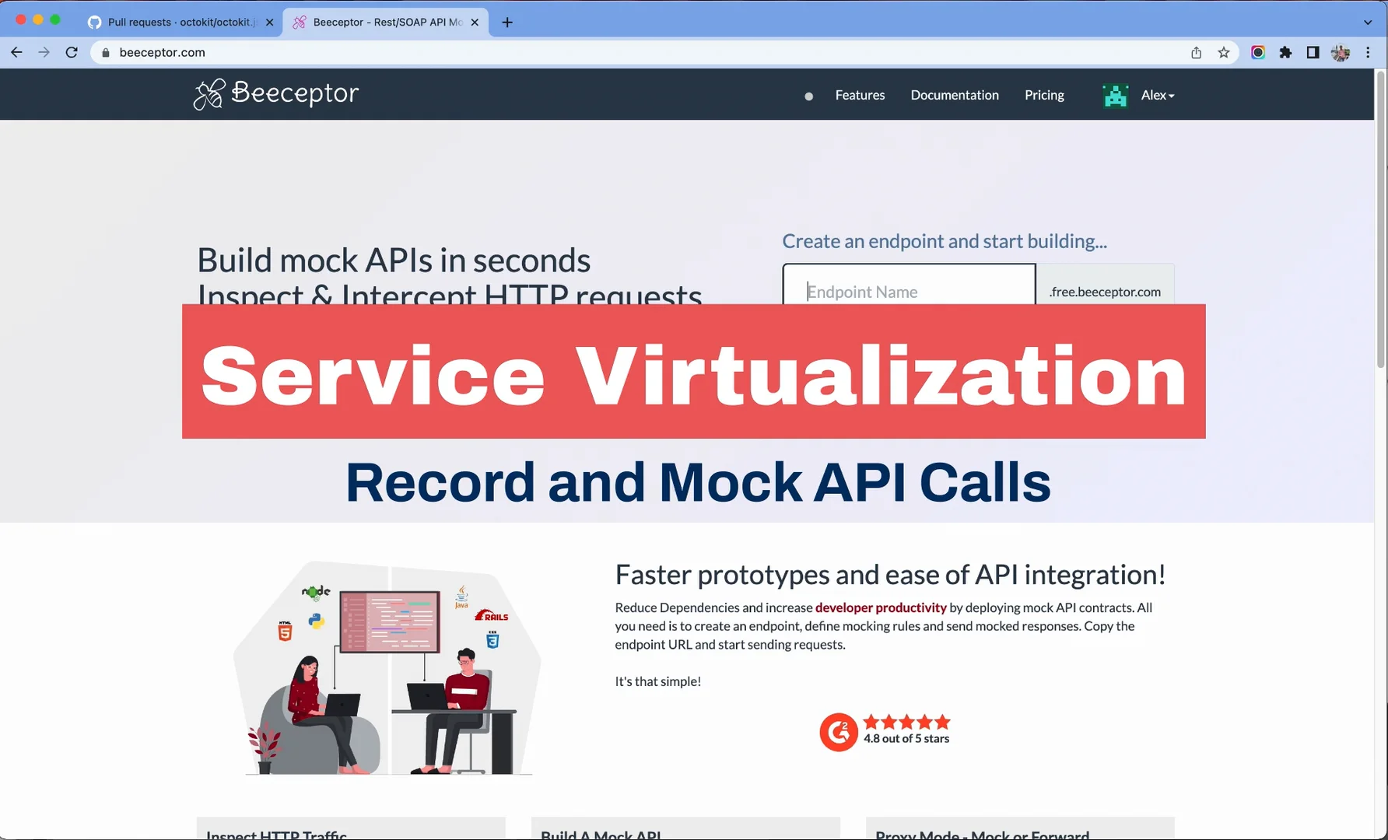
Task: Expand the Alex account dropdown
Action: [1158, 95]
